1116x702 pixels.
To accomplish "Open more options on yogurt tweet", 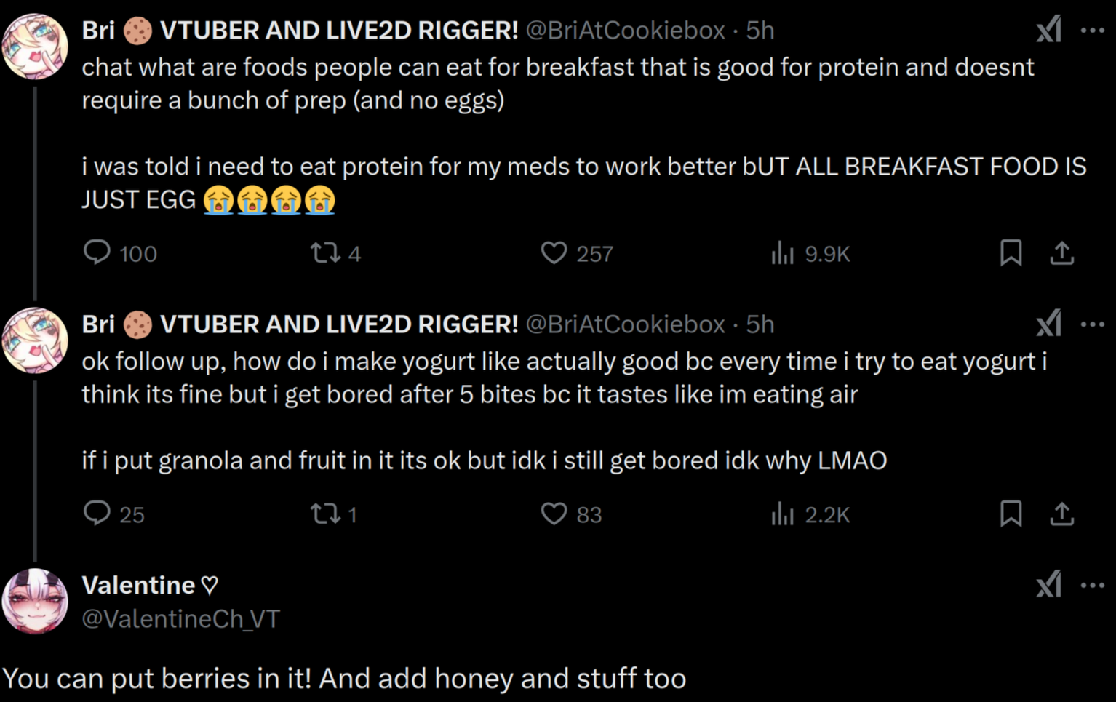I will 1092,324.
